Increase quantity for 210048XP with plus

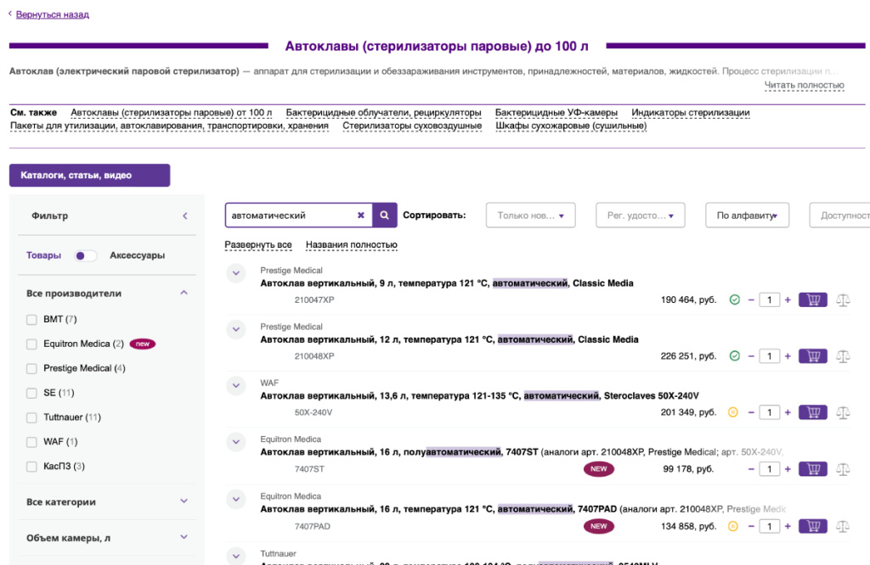click(x=788, y=356)
